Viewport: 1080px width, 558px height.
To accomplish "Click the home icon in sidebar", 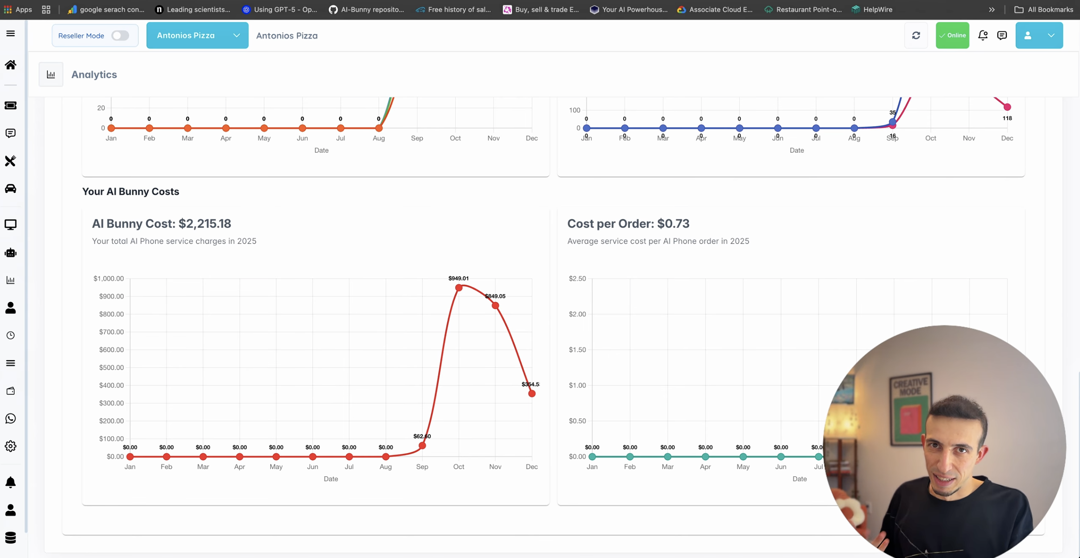I will click(x=10, y=65).
